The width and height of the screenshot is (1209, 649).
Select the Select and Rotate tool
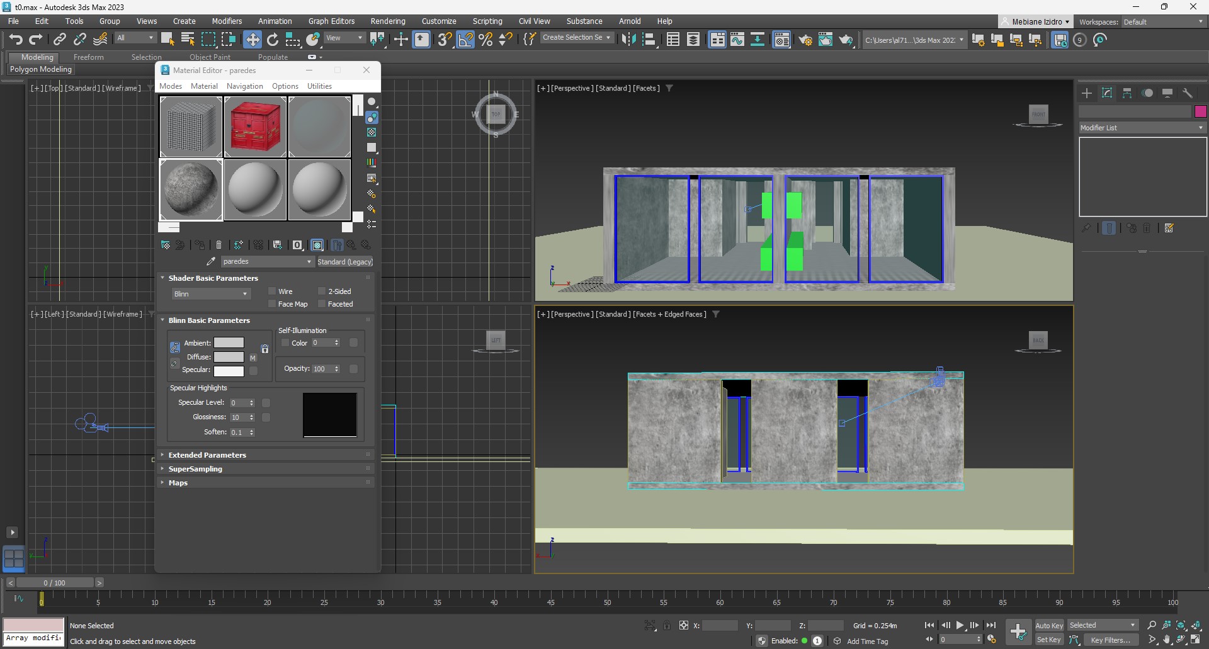coord(273,40)
